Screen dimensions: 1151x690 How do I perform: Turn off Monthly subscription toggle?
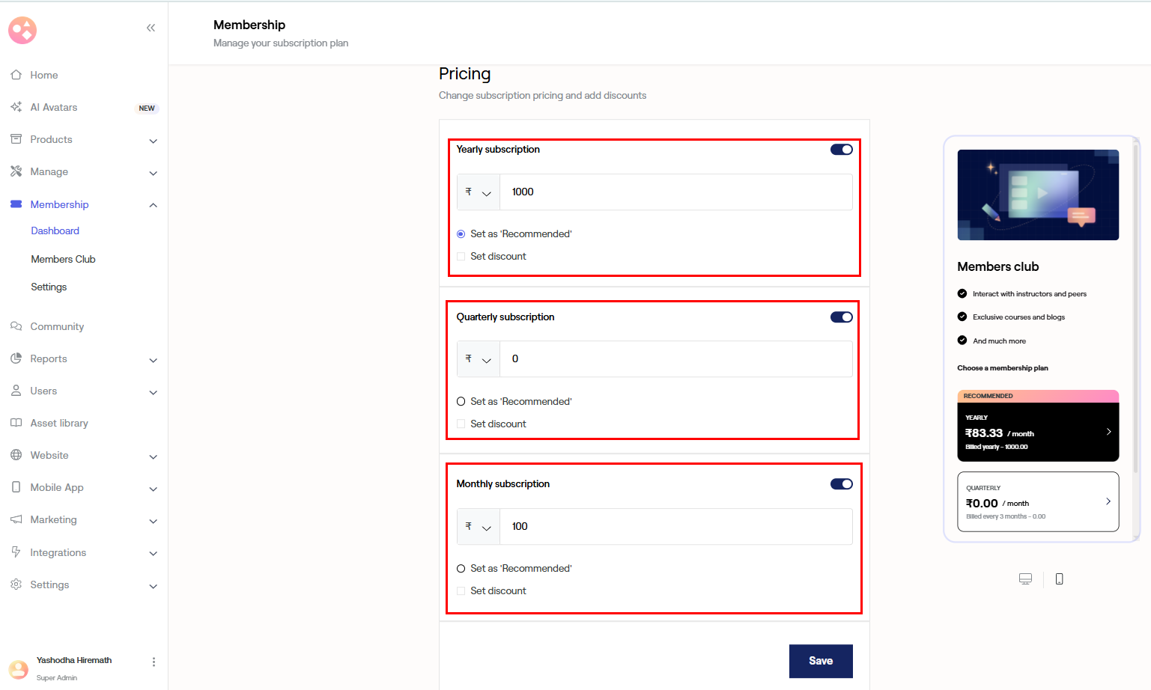tap(841, 484)
